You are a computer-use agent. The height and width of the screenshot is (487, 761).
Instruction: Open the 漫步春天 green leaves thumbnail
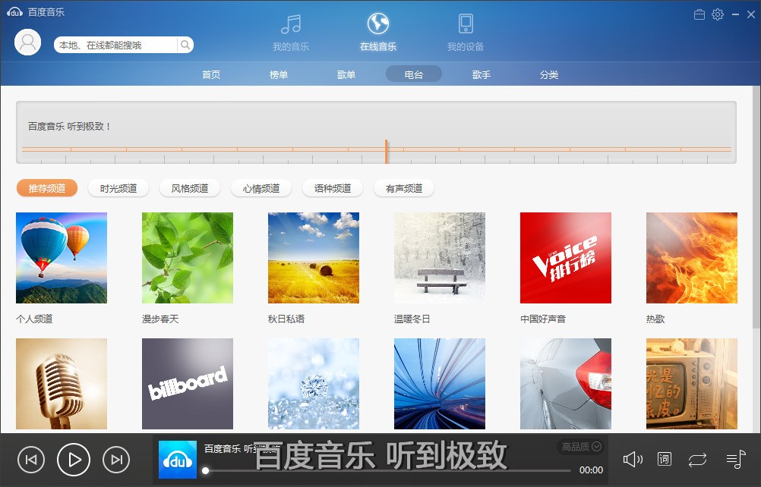pyautogui.click(x=188, y=258)
